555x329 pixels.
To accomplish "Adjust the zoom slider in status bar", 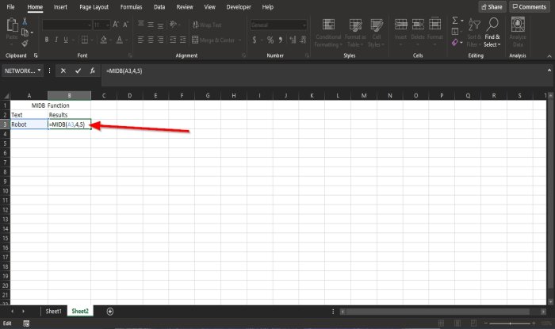I will [510, 323].
